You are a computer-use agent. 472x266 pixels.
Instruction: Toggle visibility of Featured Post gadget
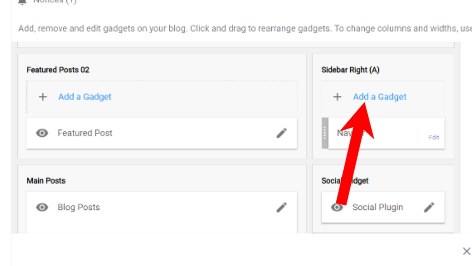pyautogui.click(x=42, y=133)
